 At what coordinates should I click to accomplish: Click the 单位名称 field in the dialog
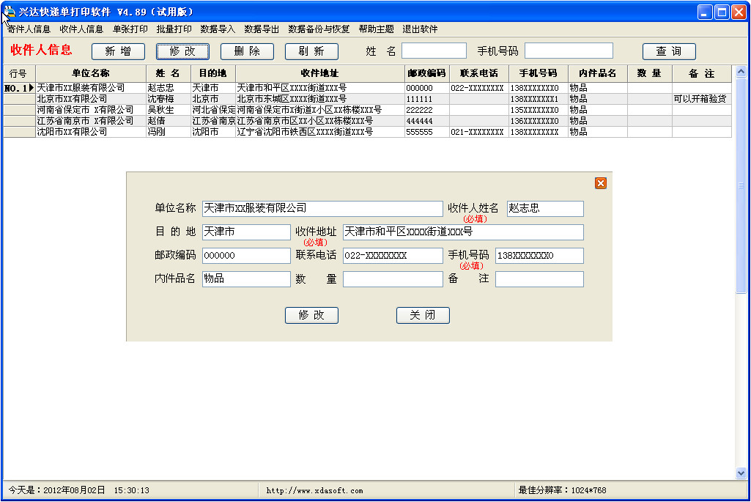(322, 208)
